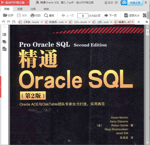Click translator name 朱浩波
This screenshot has height=145, width=150.
coord(124,138)
